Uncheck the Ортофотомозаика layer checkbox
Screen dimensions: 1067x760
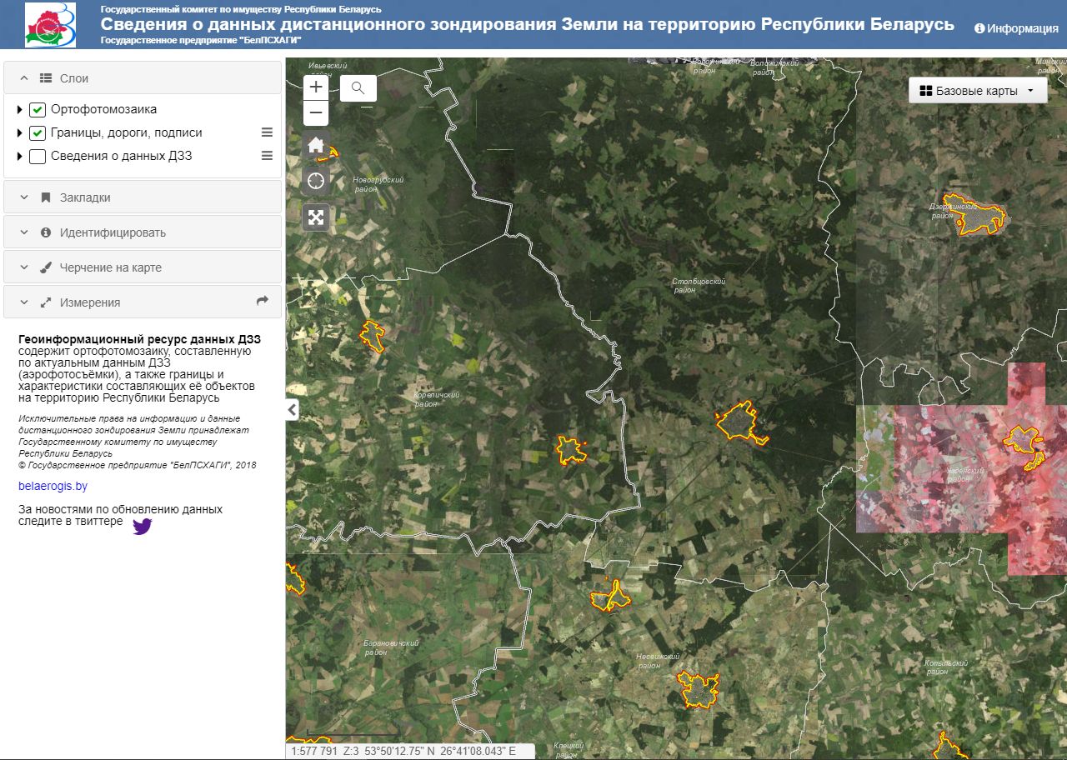point(38,110)
